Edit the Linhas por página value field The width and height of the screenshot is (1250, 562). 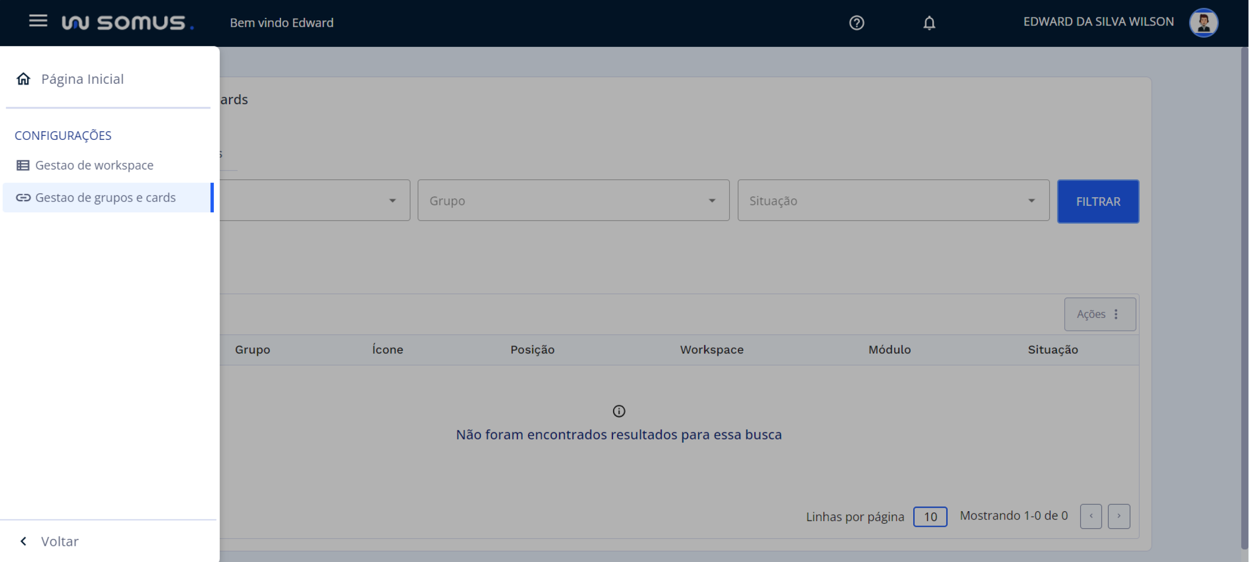[x=930, y=516]
